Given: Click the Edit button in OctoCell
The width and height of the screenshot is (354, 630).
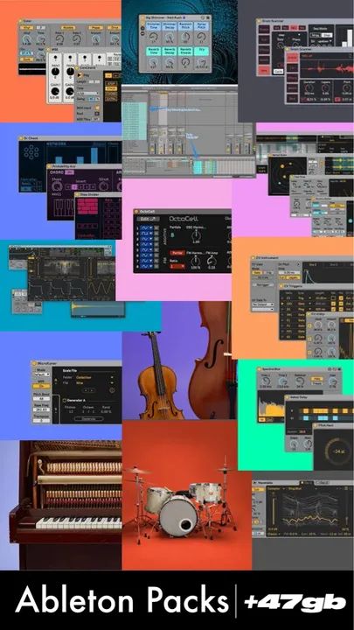Looking at the screenshot, I should (148, 219).
